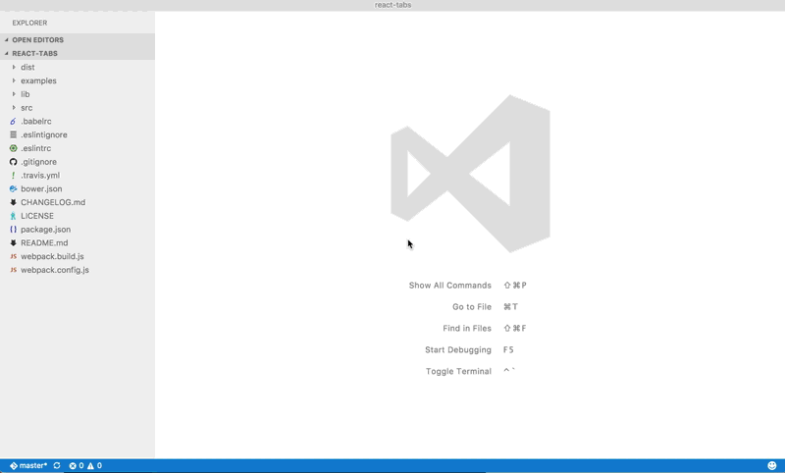Expand the lib folder arrow

pyautogui.click(x=14, y=94)
